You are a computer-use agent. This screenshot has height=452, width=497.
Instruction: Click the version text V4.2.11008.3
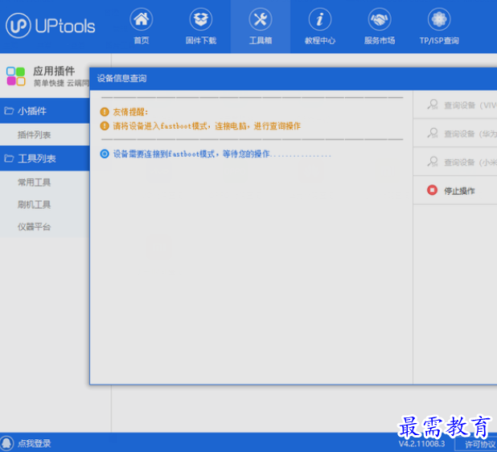(x=421, y=444)
